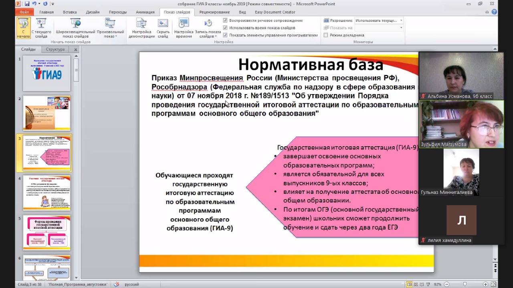Open the Файл menu button
The height and width of the screenshot is (288, 513).
pyautogui.click(x=24, y=12)
